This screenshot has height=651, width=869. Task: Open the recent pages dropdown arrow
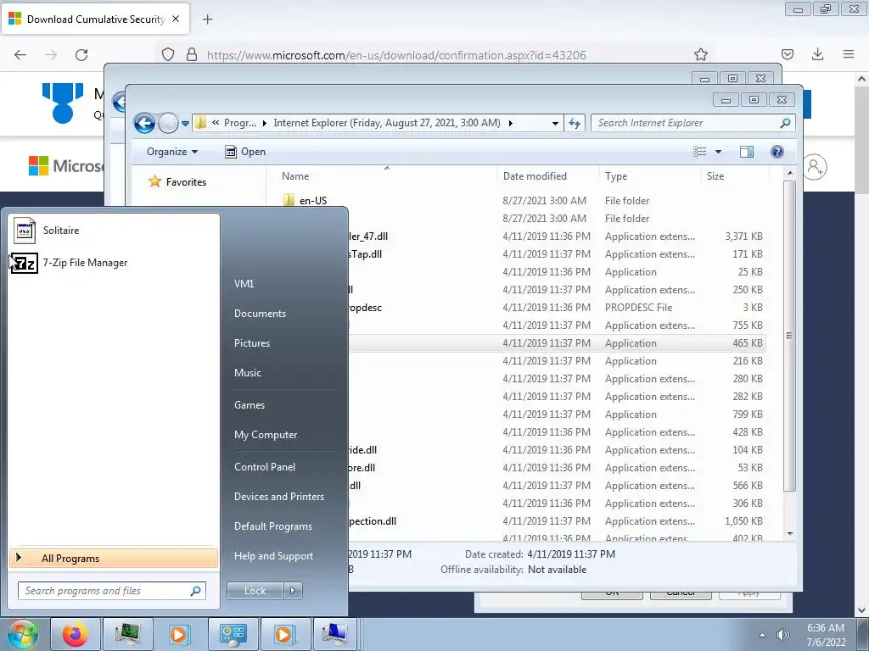pos(185,124)
